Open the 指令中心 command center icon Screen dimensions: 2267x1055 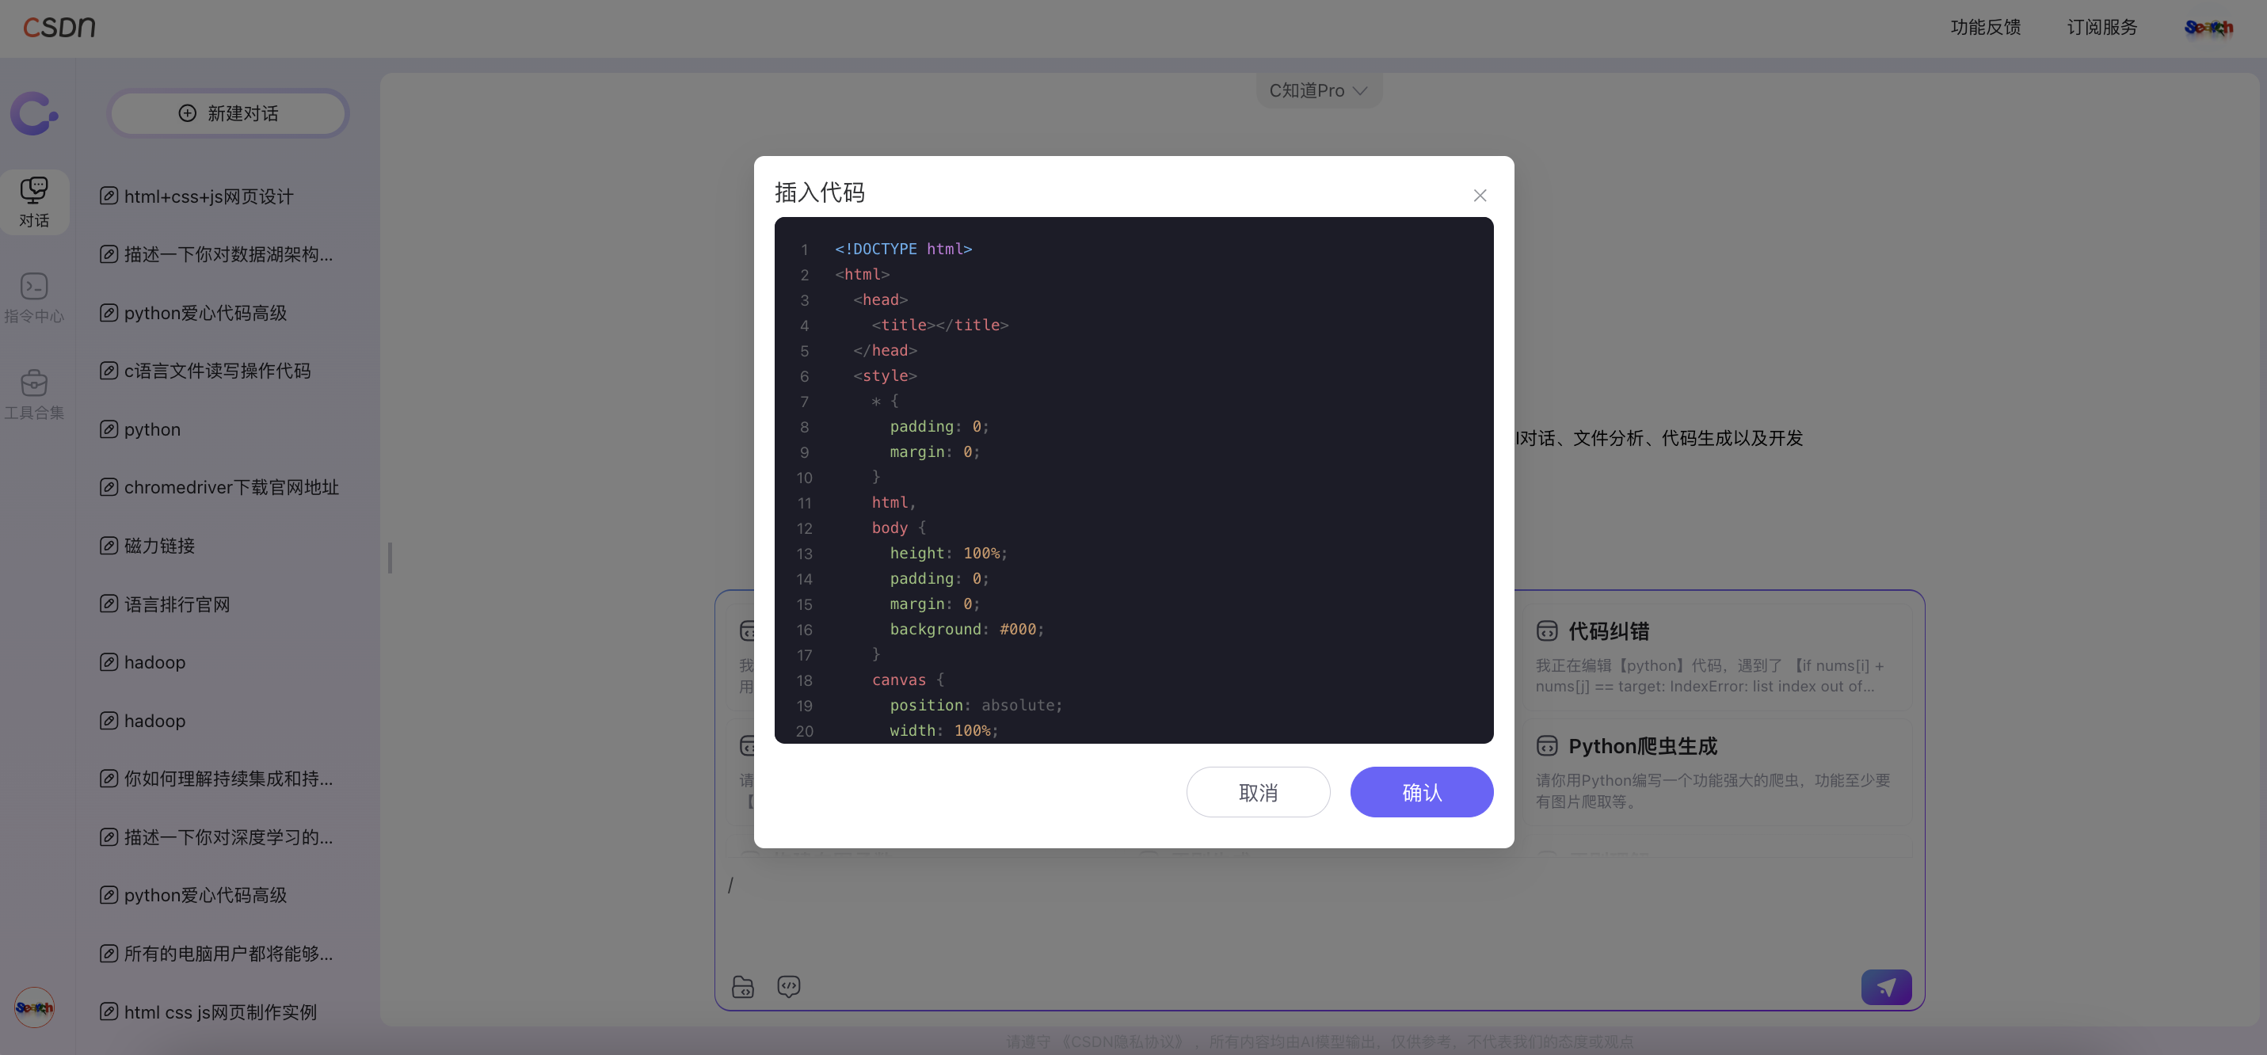(34, 297)
